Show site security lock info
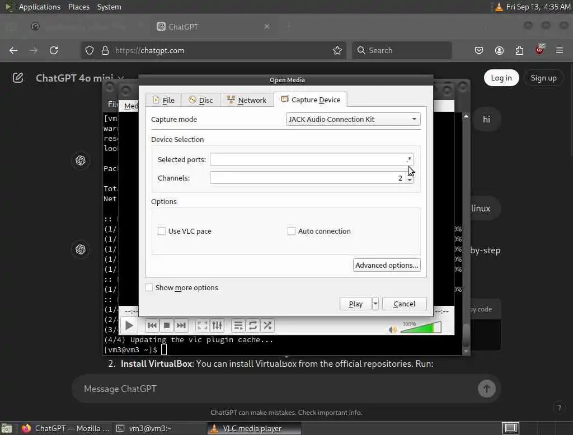 pyautogui.click(x=105, y=50)
